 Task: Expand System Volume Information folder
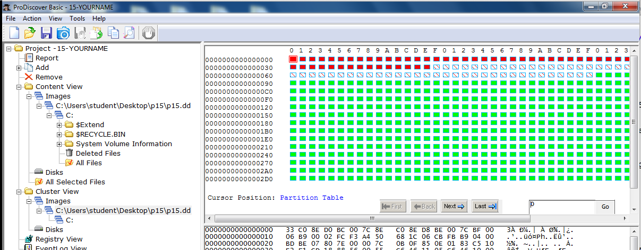point(59,144)
